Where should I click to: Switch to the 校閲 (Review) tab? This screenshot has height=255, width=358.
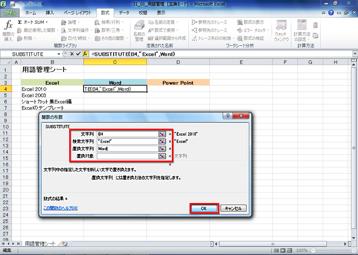pos(143,13)
